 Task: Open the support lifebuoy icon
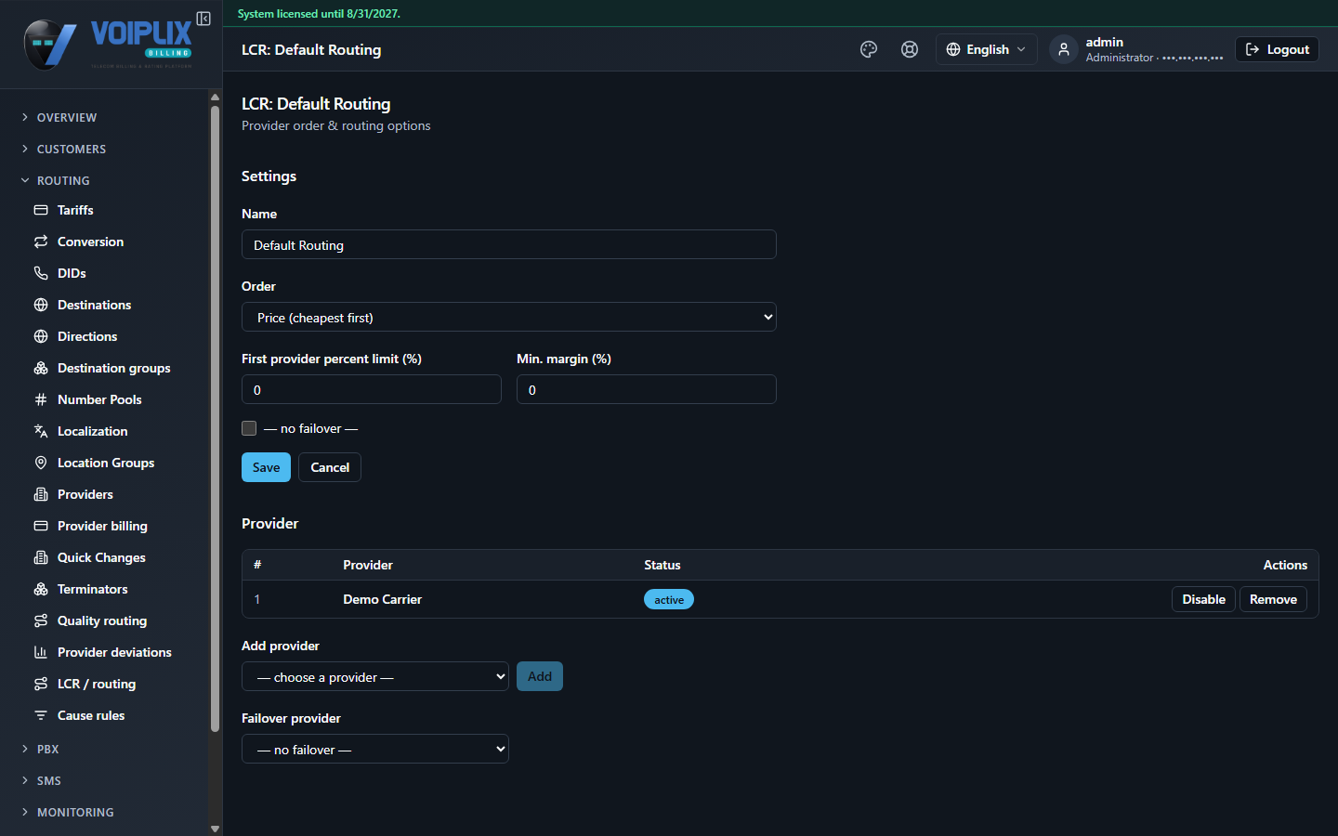coord(910,49)
